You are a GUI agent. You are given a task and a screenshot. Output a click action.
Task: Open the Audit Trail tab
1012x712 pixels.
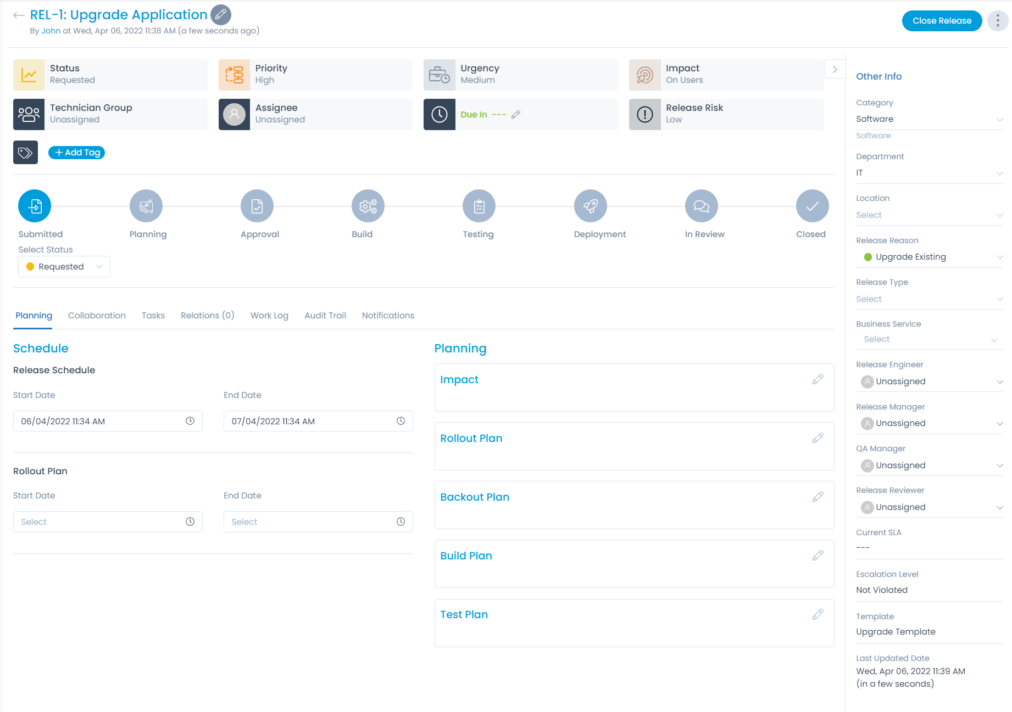click(325, 316)
